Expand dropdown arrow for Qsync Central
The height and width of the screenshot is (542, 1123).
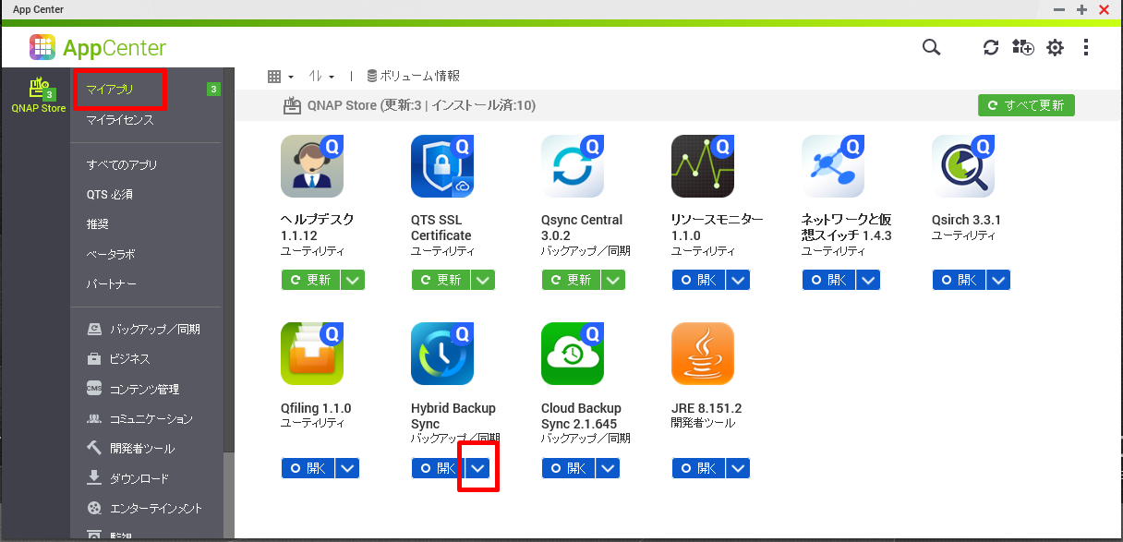click(x=613, y=280)
